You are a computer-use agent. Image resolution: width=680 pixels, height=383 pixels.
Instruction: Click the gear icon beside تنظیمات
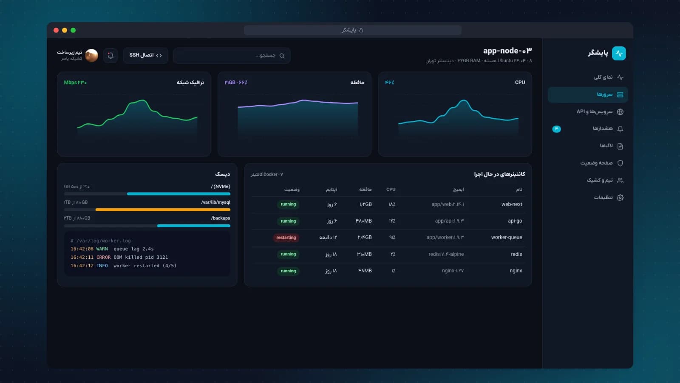[620, 197]
